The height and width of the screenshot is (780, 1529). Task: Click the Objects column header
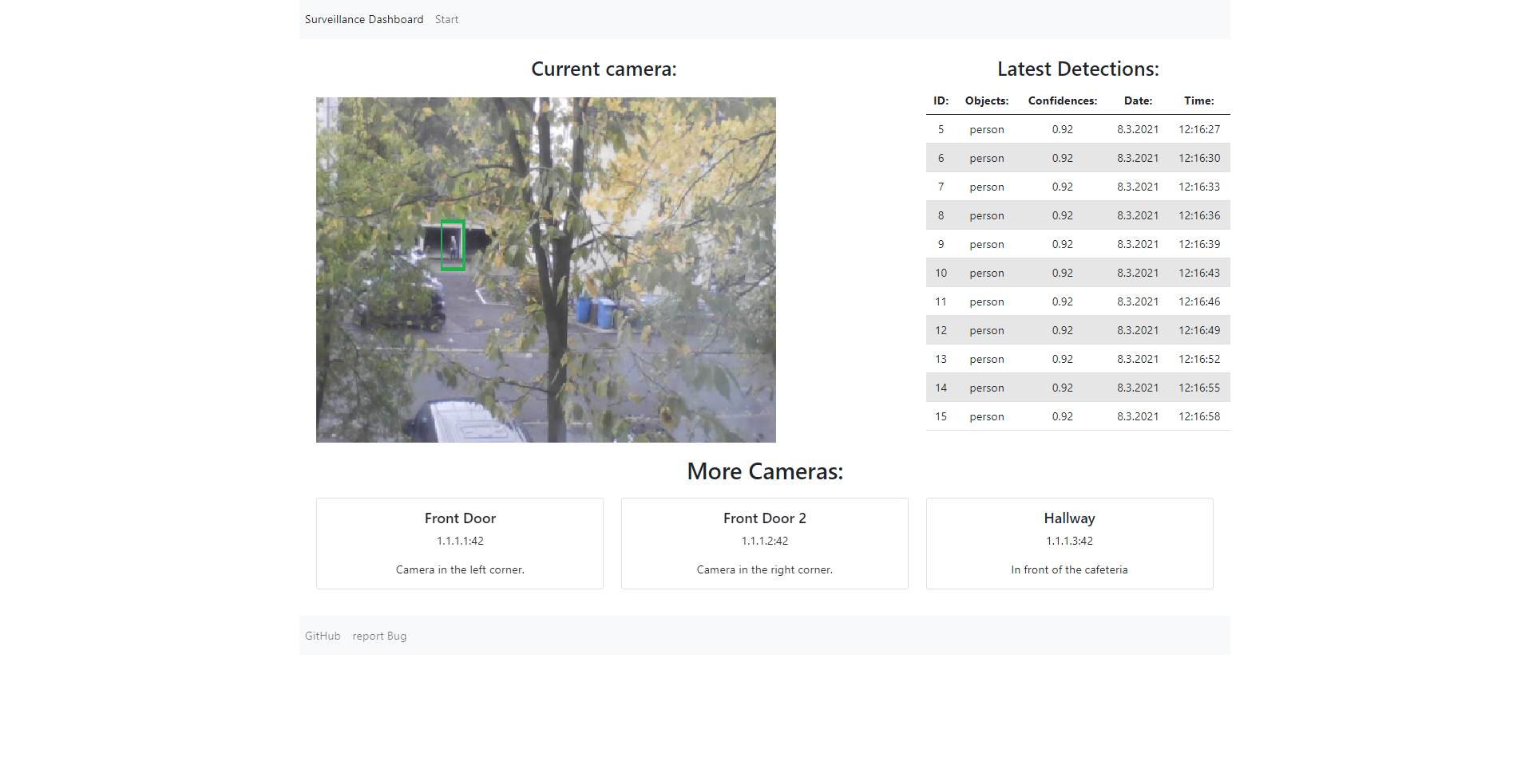986,100
